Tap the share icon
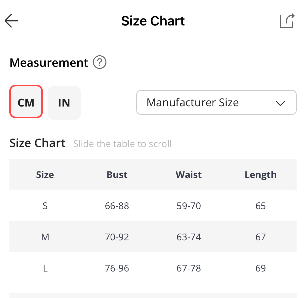Screen dimensions: 306x298 pos(287,21)
